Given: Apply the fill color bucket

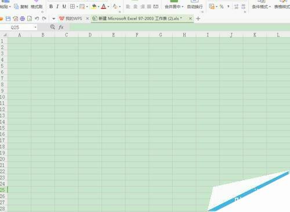Looking at the screenshot, I should [x=94, y=6].
